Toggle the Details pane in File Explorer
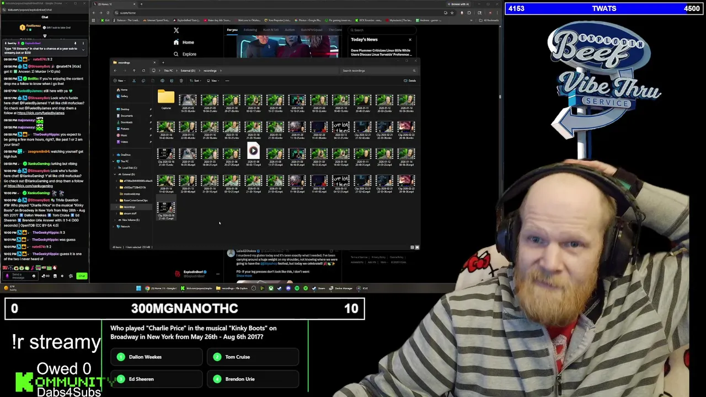 [x=410, y=81]
